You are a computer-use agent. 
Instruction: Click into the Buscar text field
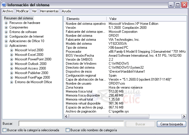click(71, 124)
